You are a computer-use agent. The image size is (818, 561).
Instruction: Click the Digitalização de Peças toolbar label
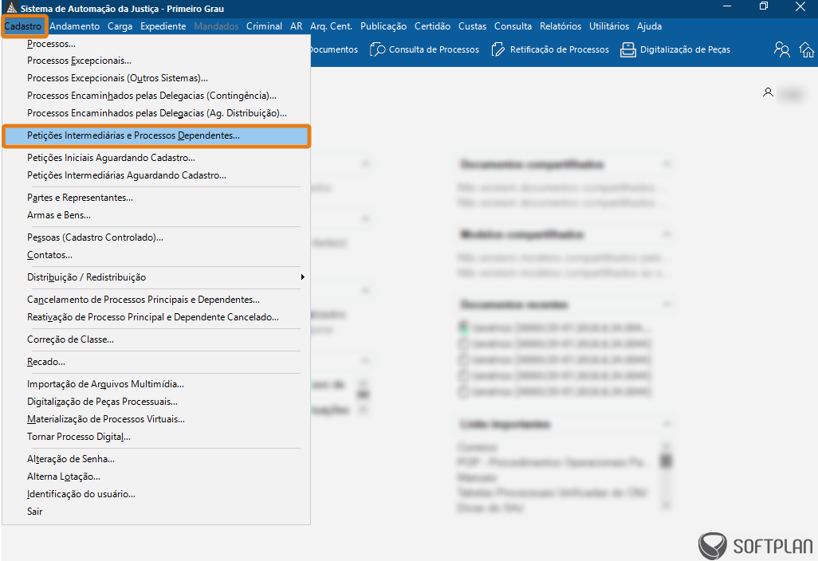[685, 49]
